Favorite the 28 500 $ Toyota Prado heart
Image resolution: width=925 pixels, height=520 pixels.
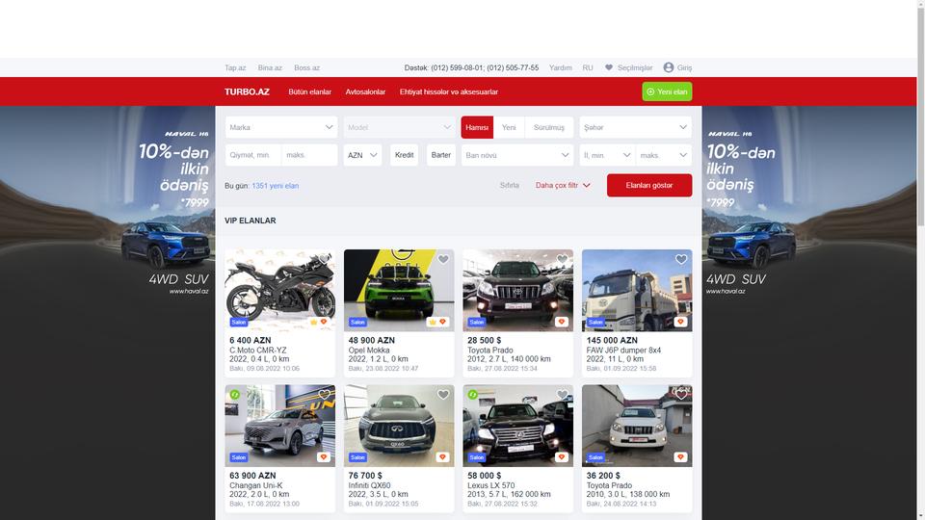562,259
